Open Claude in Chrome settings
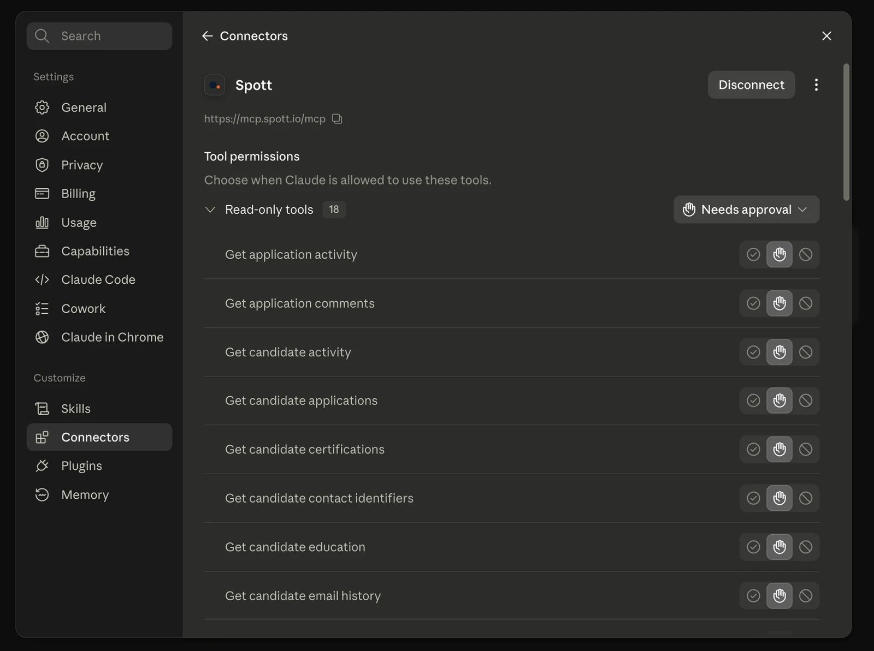 pyautogui.click(x=99, y=337)
